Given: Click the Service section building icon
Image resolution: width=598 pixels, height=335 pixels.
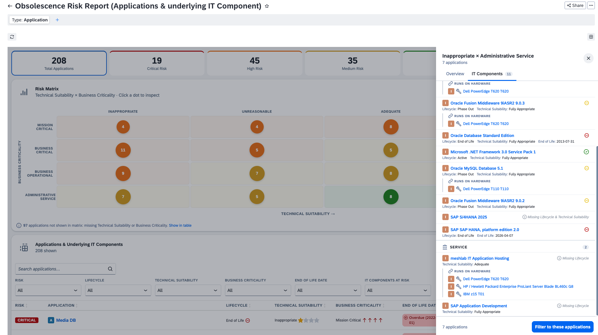Looking at the screenshot, I should [x=445, y=247].
